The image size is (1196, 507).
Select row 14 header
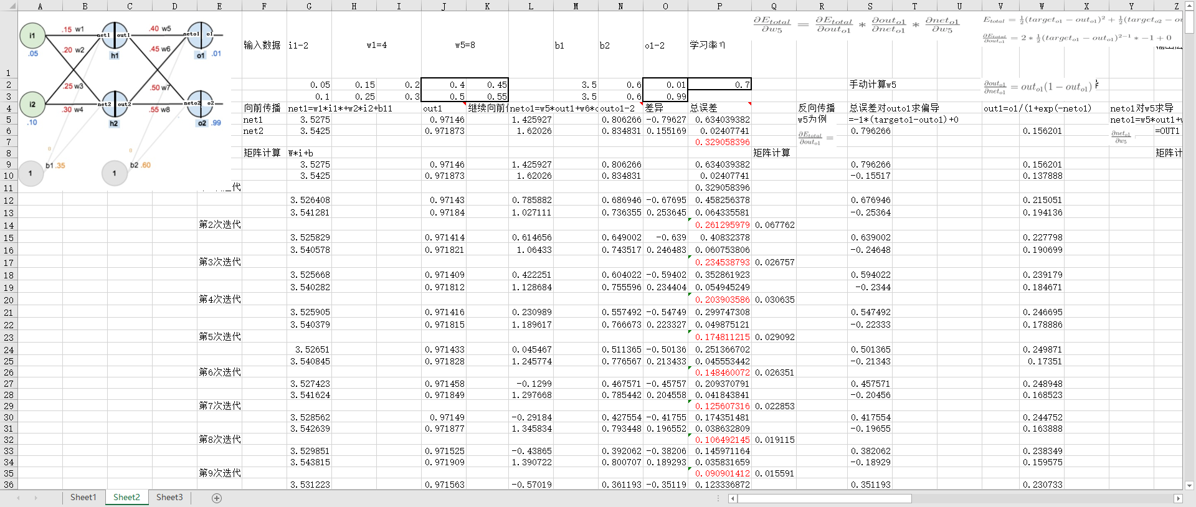[x=9, y=225]
